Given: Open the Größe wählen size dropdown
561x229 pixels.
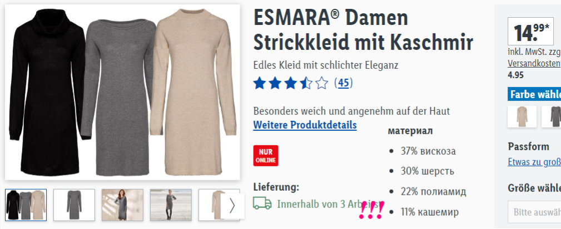Looking at the screenshot, I should click(534, 212).
